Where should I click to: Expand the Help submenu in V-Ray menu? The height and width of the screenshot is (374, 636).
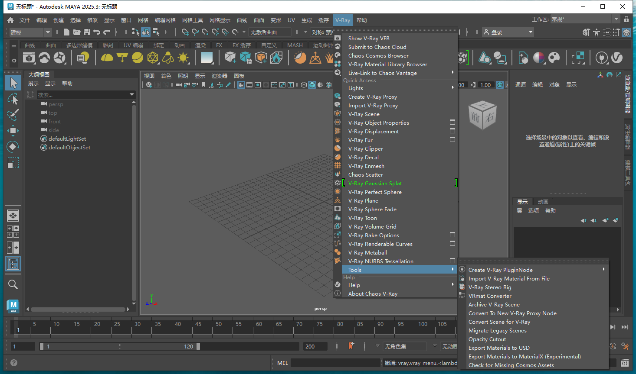[400, 285]
